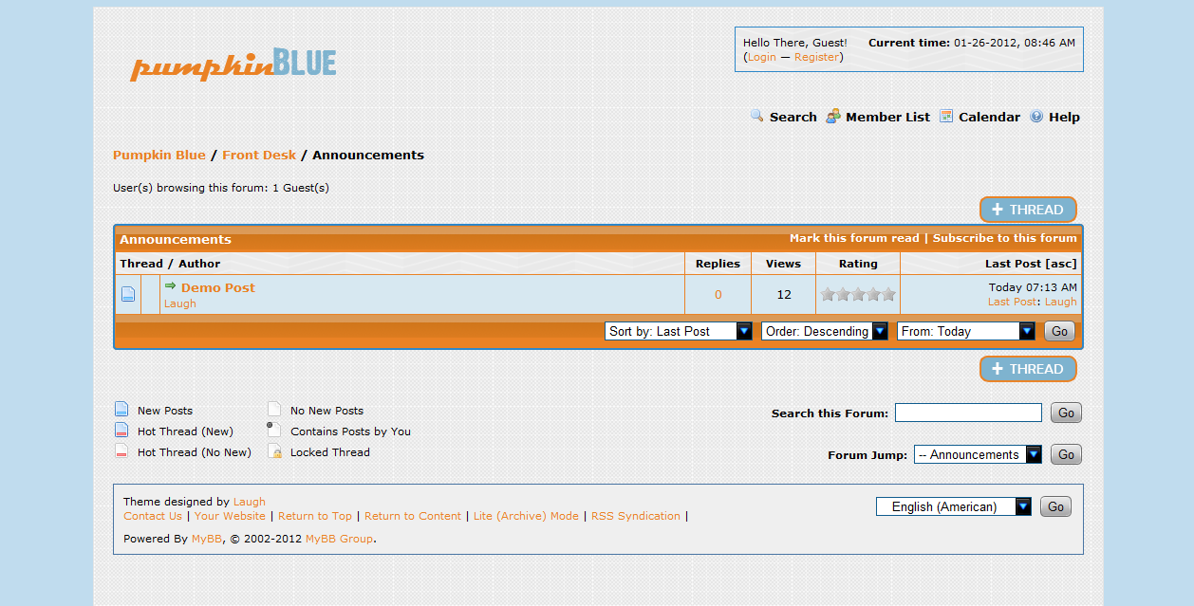Click the Lite (Archive) Mode footer link
This screenshot has width=1194, height=606.
click(526, 516)
